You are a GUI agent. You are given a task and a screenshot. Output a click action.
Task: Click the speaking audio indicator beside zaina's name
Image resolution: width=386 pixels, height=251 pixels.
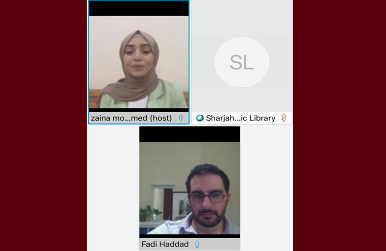coord(180,118)
